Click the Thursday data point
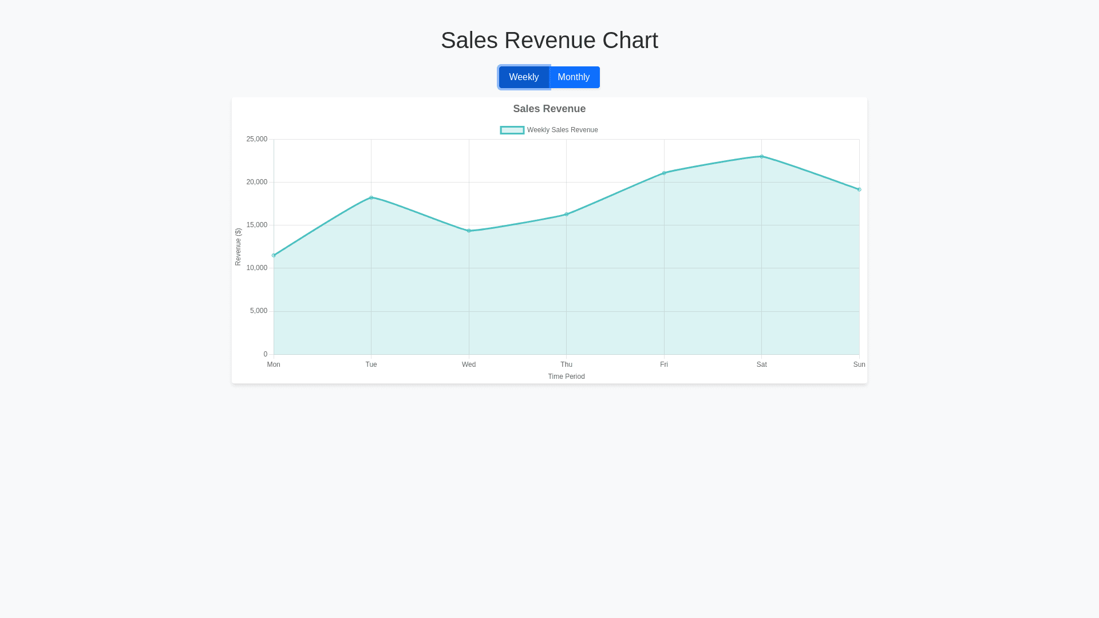1099x618 pixels. [x=567, y=214]
